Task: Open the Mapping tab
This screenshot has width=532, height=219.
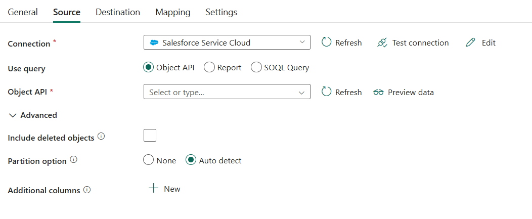Action: coord(173,12)
